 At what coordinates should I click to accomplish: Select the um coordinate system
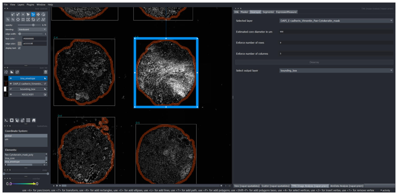point(26,139)
